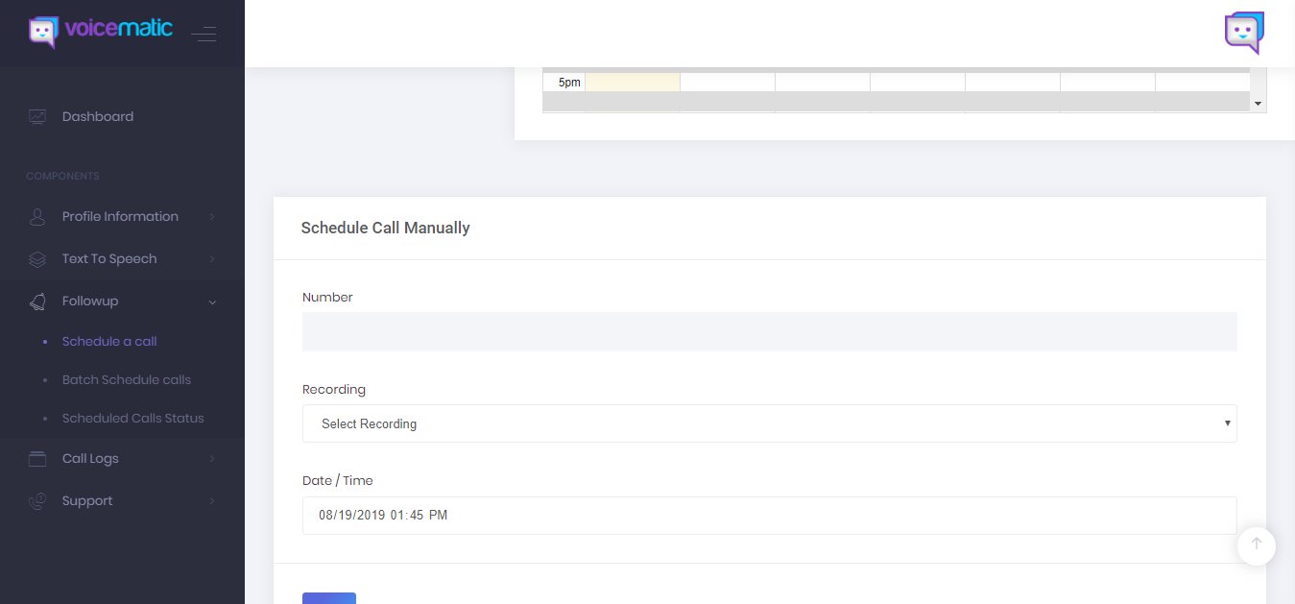Expand Call Logs with its chevron
The image size is (1295, 604).
212,459
